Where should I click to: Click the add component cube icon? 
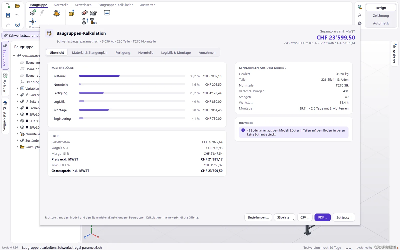pyautogui.click(x=33, y=12)
